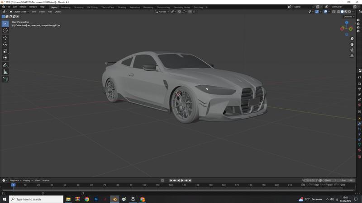
Task: Switch to rendered viewport shading
Action: point(349,12)
